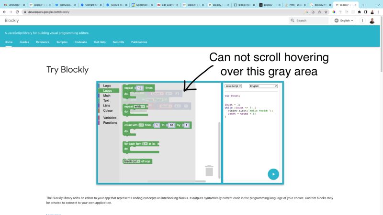The image size is (383, 215).
Task: Click the 'break out of loop' block
Action: (137, 161)
